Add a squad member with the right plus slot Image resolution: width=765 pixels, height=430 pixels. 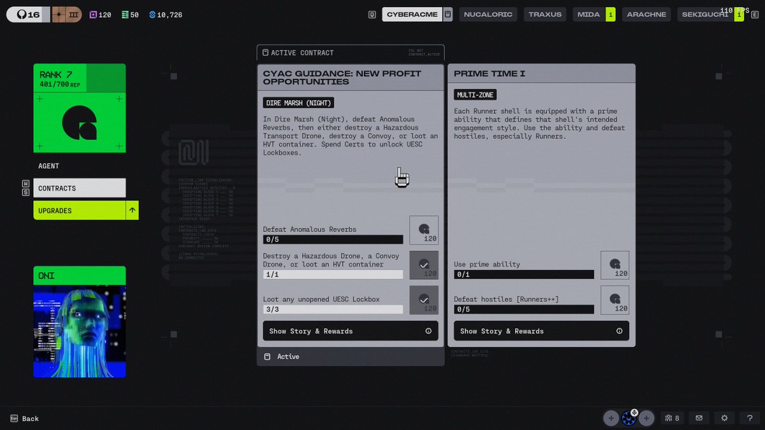(x=646, y=418)
